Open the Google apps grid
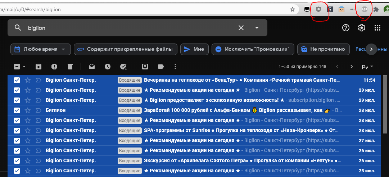Viewport: 389px width, 177px height. tap(377, 28)
